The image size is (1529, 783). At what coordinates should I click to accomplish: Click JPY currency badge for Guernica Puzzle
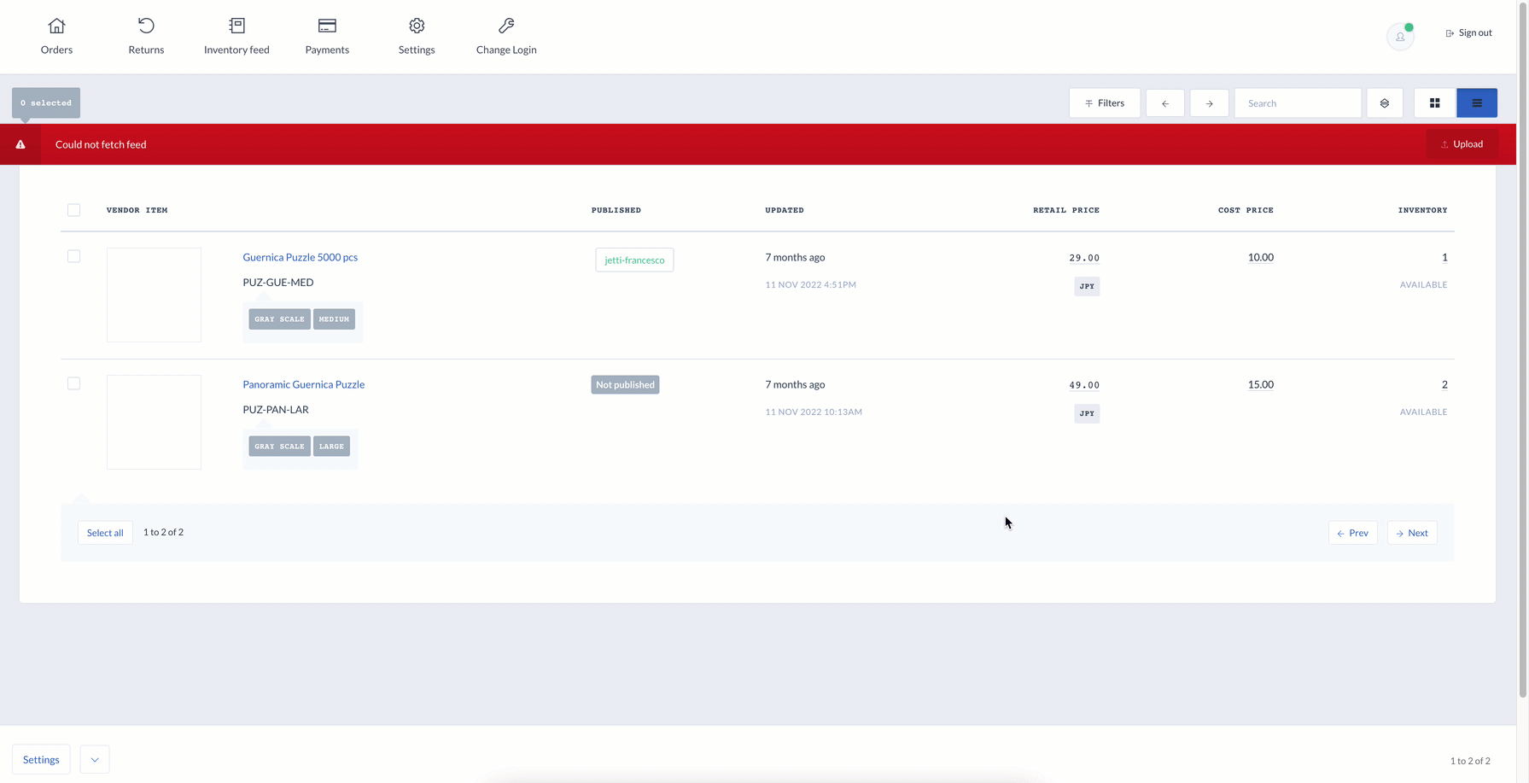point(1087,286)
